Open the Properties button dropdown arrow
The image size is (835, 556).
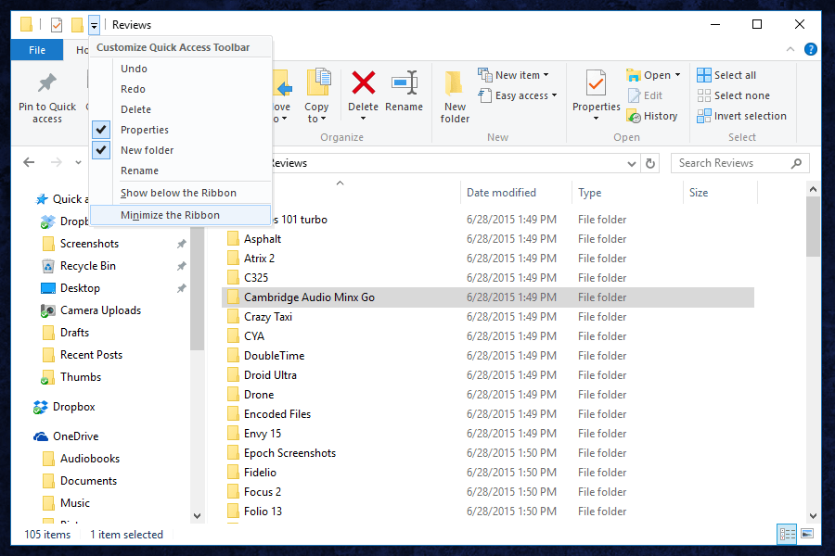(596, 118)
